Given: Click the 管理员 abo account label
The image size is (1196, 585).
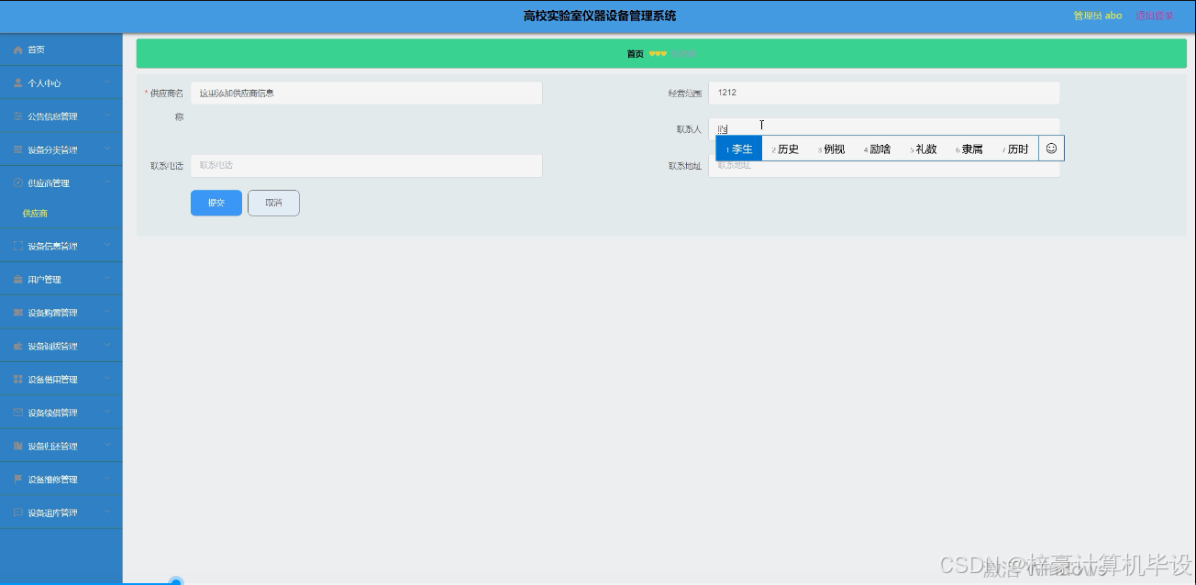Looking at the screenshot, I should point(1098,16).
